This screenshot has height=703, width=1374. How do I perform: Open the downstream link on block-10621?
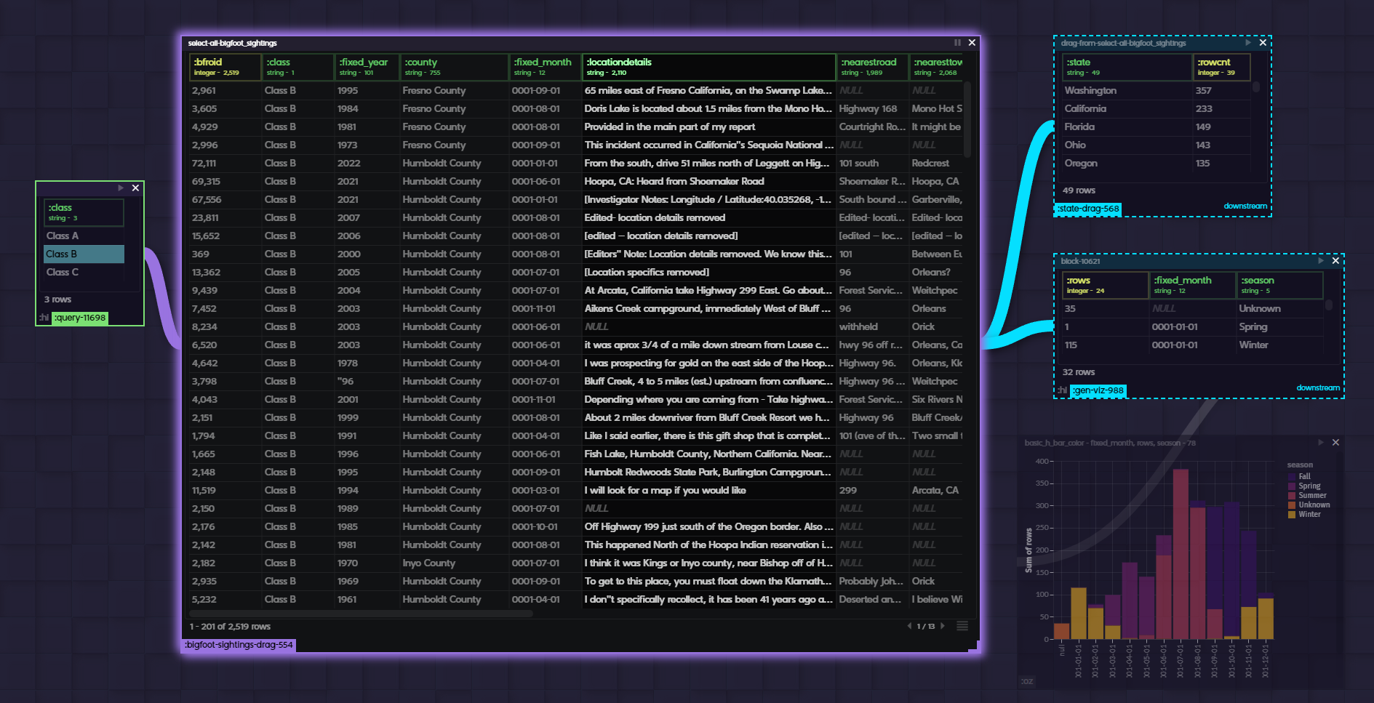click(1318, 387)
